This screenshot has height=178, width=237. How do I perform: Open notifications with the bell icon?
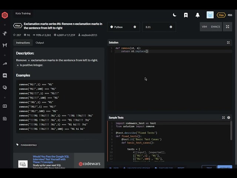197,15
